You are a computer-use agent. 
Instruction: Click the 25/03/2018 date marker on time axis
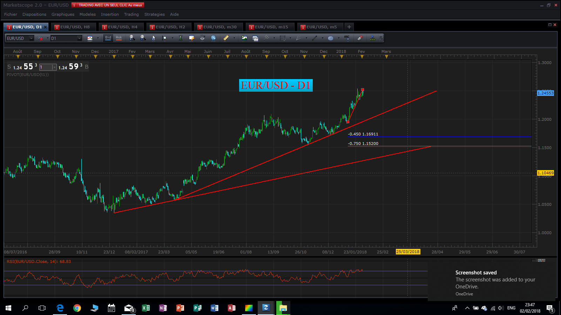click(x=408, y=252)
